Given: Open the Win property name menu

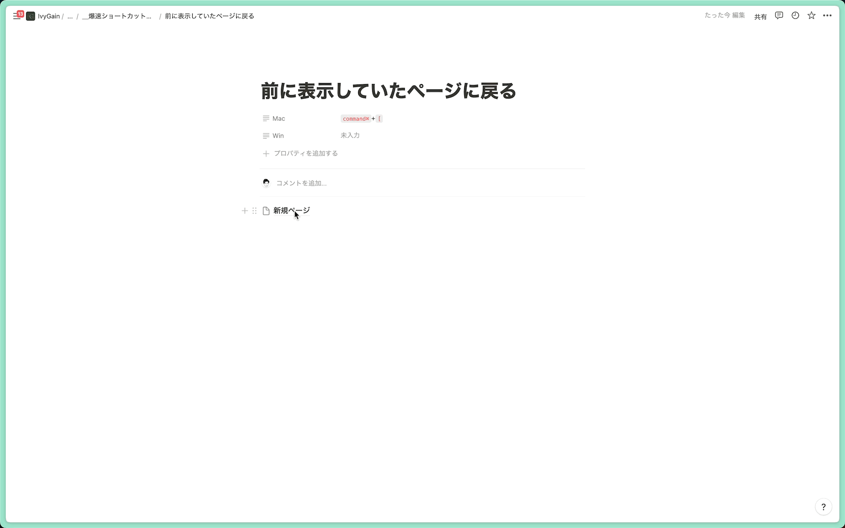Looking at the screenshot, I should point(278,136).
